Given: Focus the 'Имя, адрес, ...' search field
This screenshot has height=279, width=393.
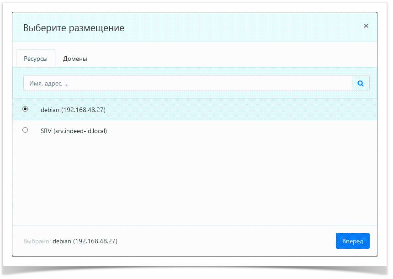Looking at the screenshot, I should 187,84.
